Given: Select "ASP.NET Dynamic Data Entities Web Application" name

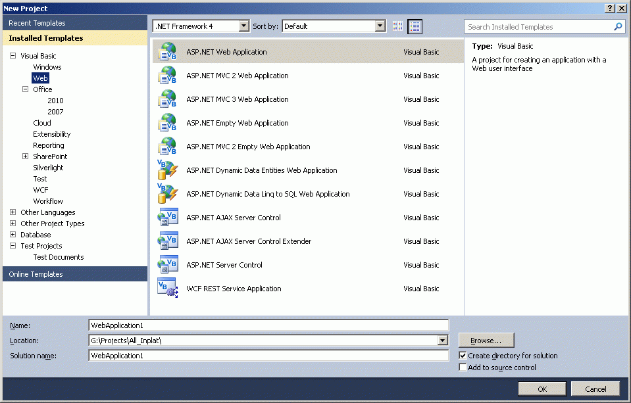Looking at the screenshot, I should click(x=262, y=170).
